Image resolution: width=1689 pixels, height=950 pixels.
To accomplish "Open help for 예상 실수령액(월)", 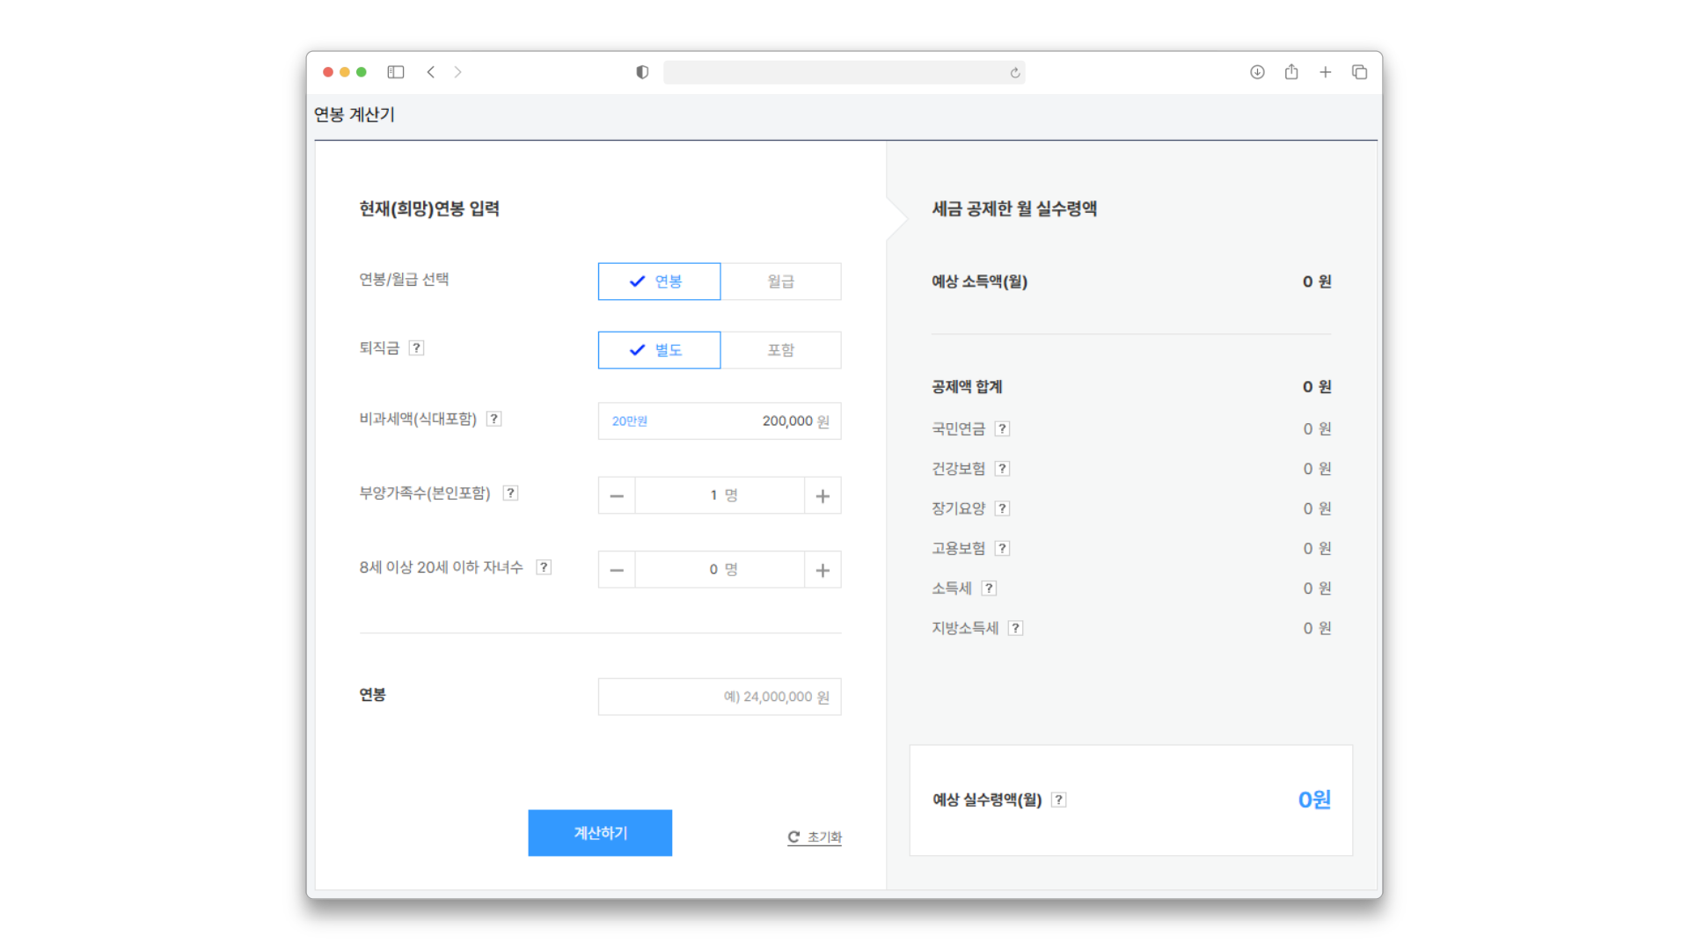I will [x=1058, y=800].
